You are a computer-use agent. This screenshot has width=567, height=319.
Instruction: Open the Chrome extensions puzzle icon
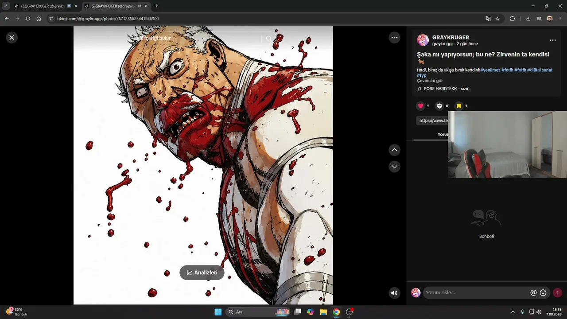tap(513, 19)
